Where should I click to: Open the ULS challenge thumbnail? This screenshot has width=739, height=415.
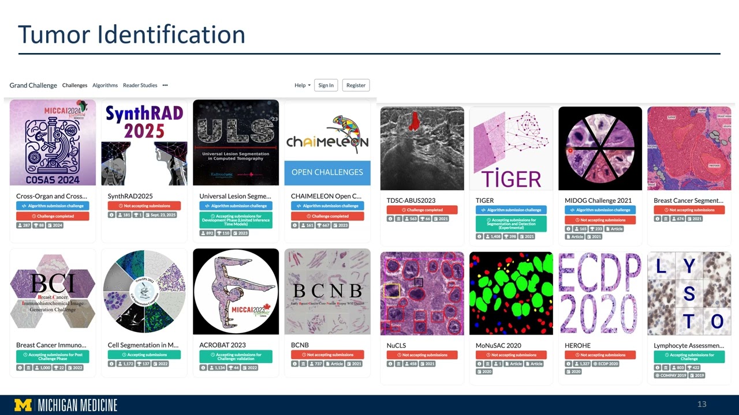click(236, 142)
